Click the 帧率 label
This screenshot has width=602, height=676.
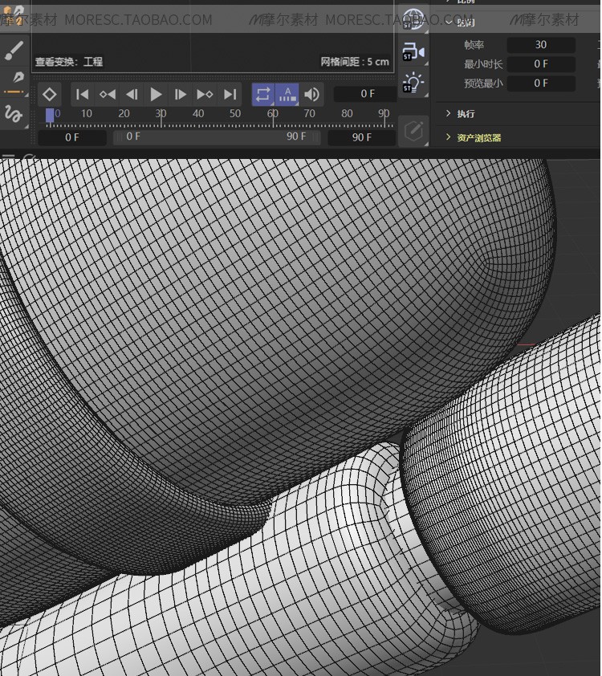pyautogui.click(x=474, y=45)
